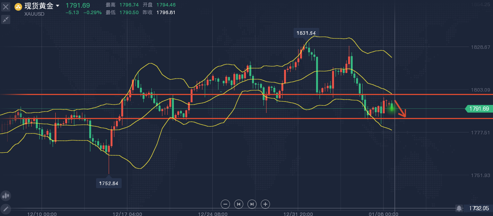Click the 1752.84 low price marker
Screen dimensions: 493x216
tap(109, 183)
